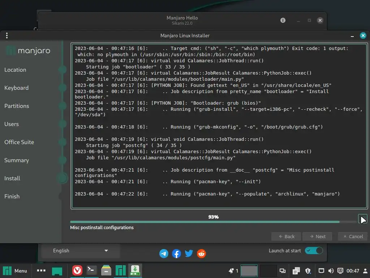Click the 'Misc postinstall configurations' status text
Screen dimensions: 370x278
[102, 227]
